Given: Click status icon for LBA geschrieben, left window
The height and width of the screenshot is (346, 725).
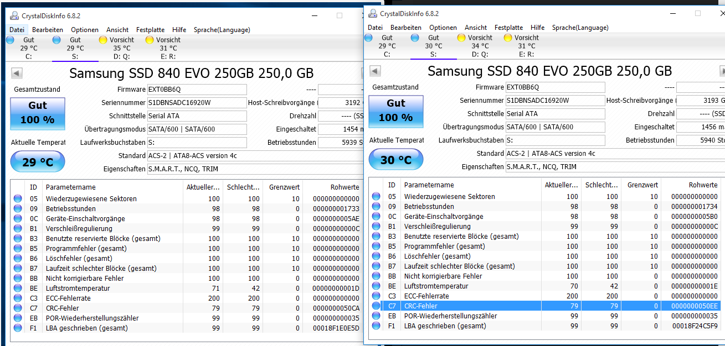Looking at the screenshot, I should point(18,328).
